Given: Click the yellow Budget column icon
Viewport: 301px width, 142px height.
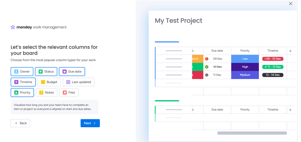Looking at the screenshot, I should click(x=43, y=82).
